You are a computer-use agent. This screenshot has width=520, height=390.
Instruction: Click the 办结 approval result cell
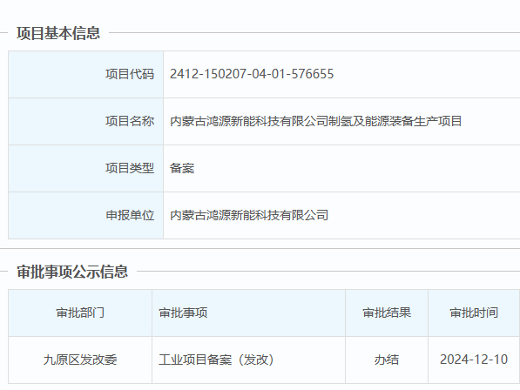(x=387, y=360)
